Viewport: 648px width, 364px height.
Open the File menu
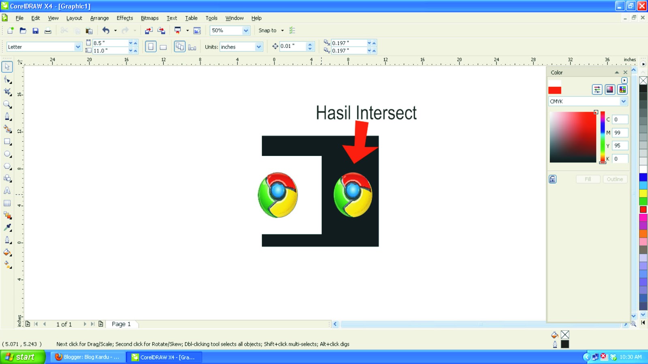click(x=19, y=18)
